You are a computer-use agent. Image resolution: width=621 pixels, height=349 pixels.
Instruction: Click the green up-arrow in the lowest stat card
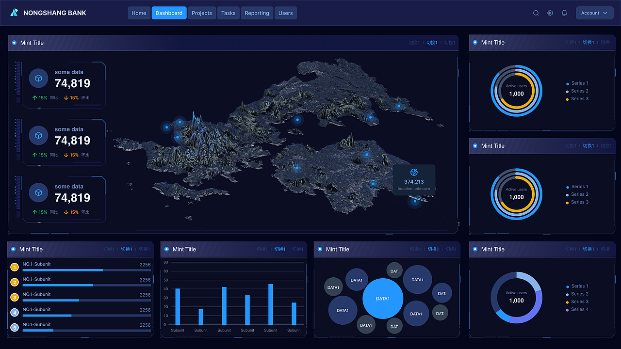[x=35, y=212]
